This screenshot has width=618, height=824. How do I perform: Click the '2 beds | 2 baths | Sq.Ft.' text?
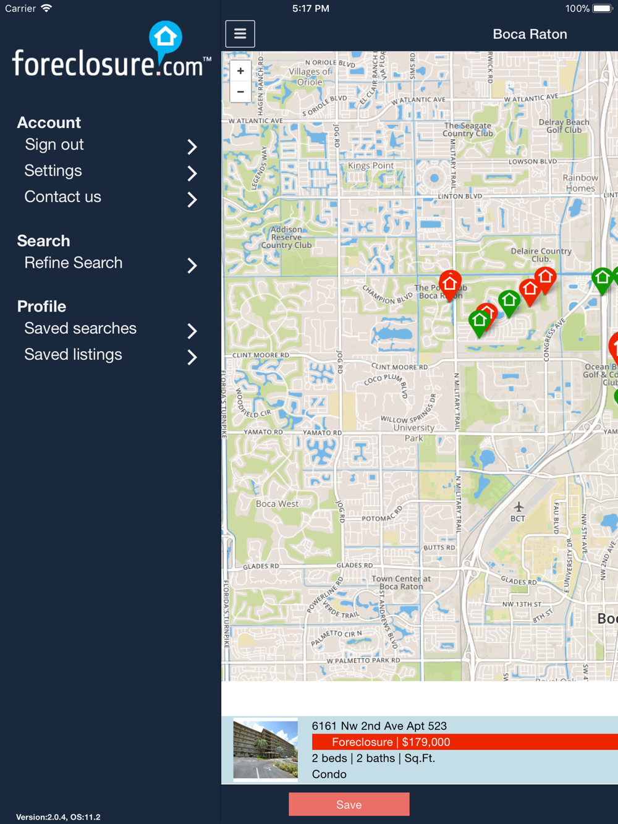[x=373, y=758]
